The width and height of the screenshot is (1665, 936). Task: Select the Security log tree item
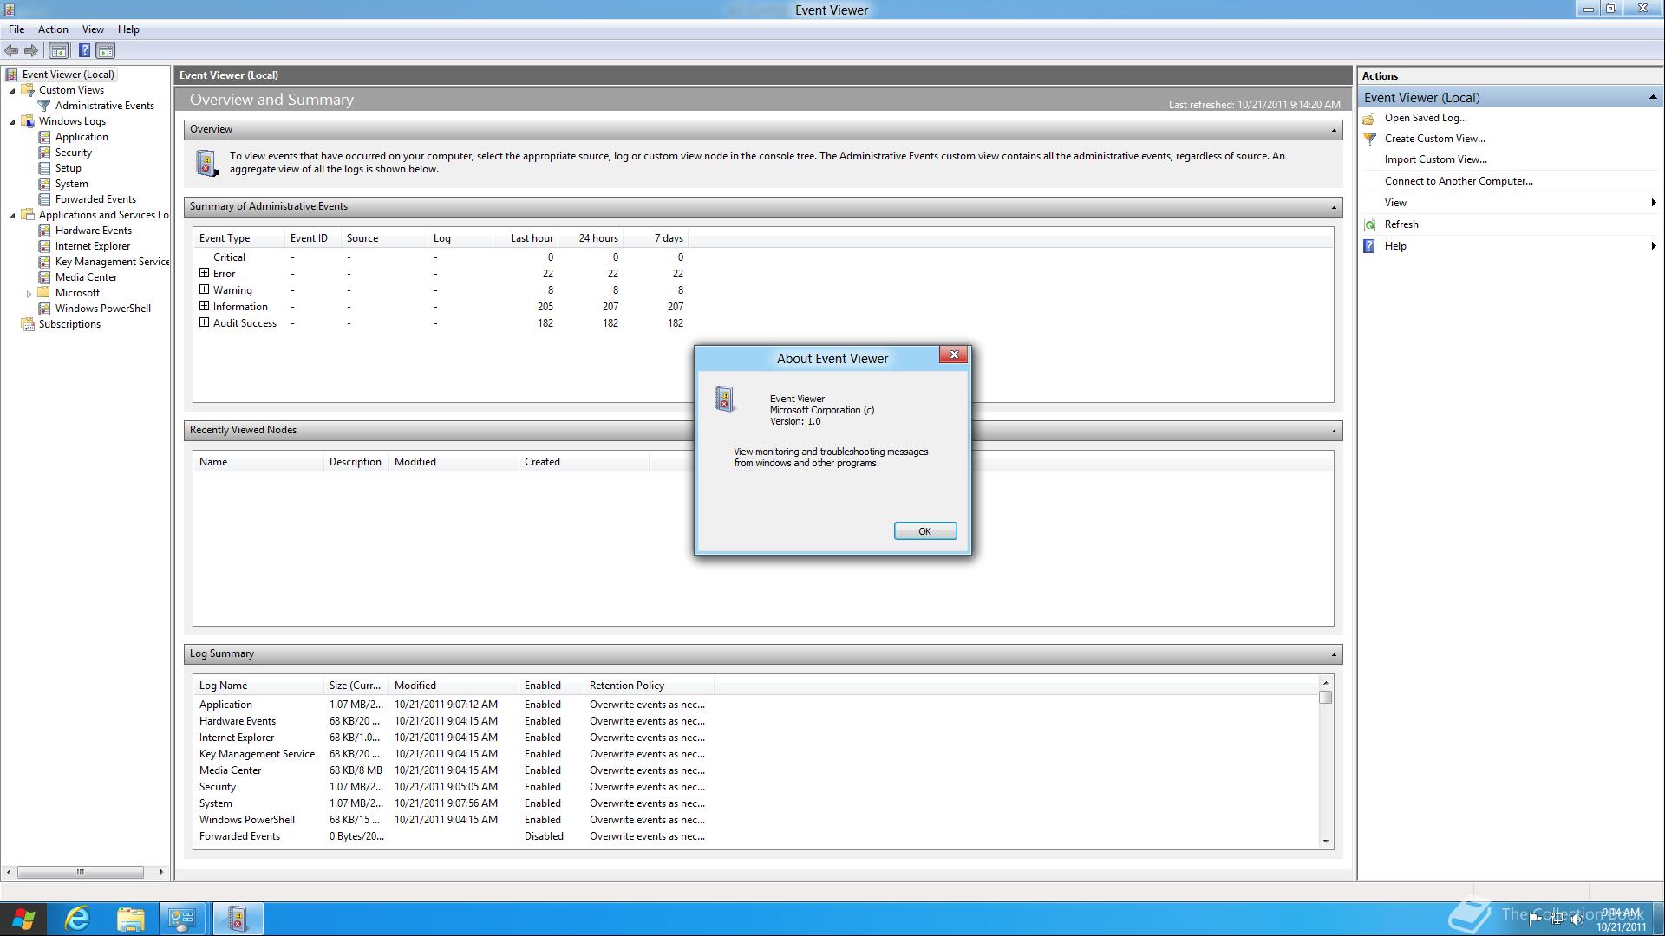coord(73,153)
